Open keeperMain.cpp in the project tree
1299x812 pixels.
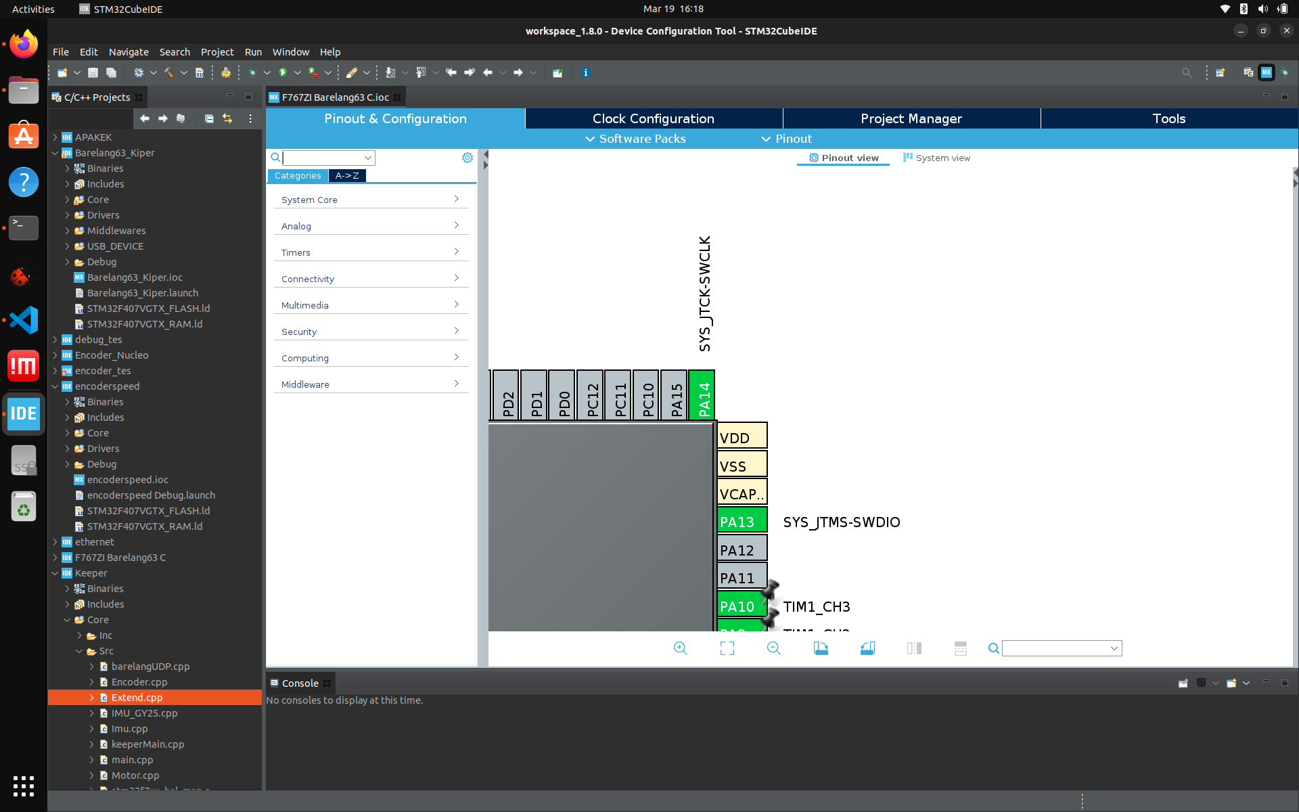pos(147,744)
